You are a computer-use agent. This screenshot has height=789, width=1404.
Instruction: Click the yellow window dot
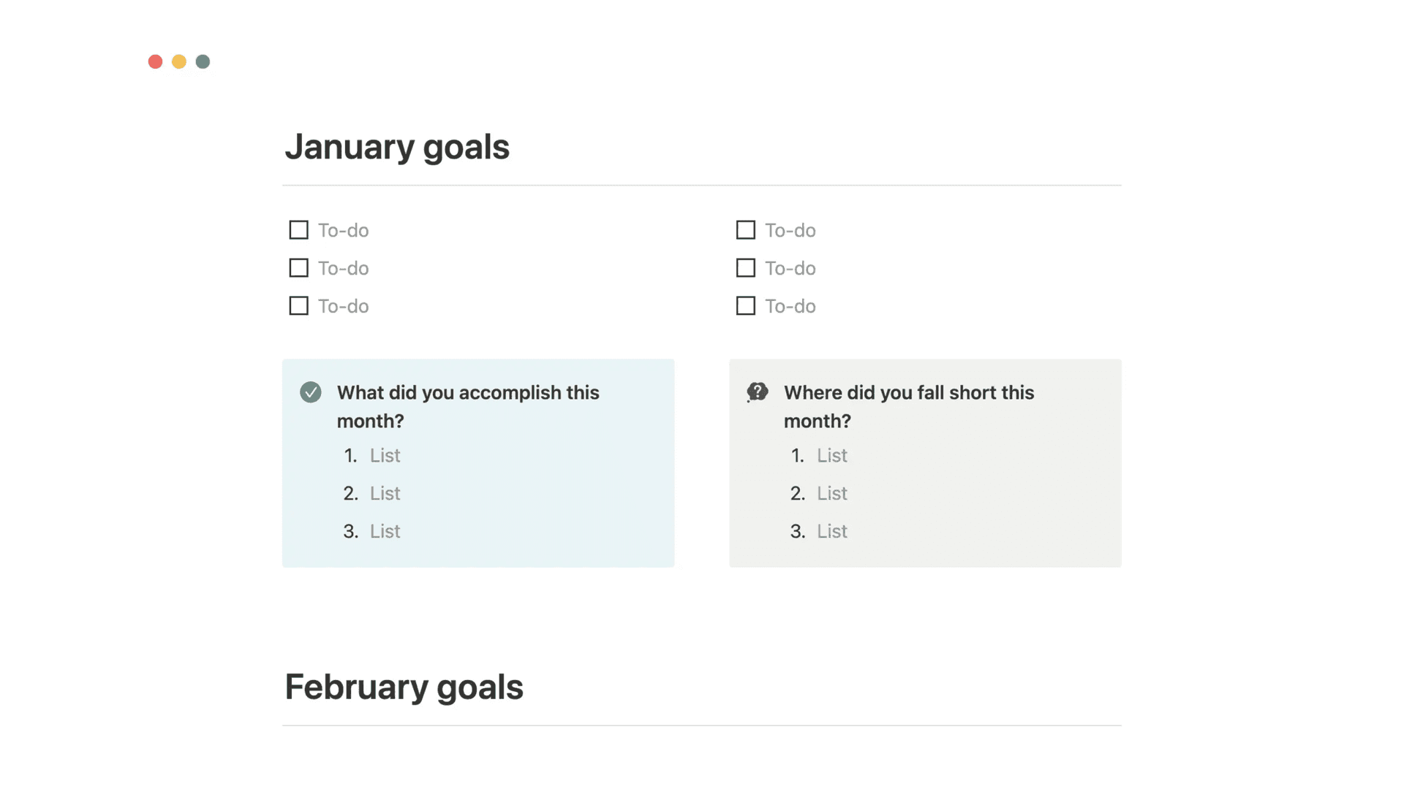(x=179, y=62)
